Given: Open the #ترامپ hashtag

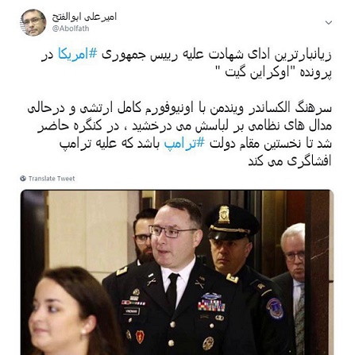Looking at the screenshot, I should (x=184, y=144).
